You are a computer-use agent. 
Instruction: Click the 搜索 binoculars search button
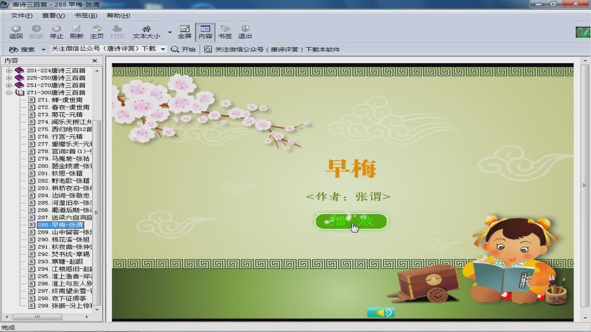(22, 49)
